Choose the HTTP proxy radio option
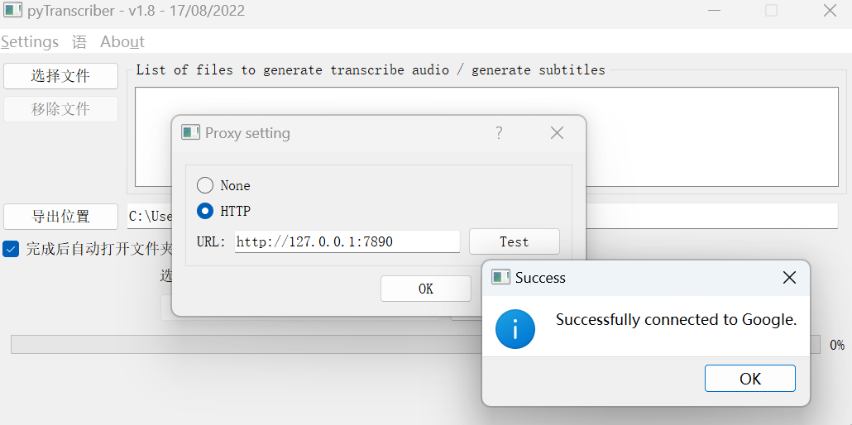The image size is (852, 425). (205, 211)
